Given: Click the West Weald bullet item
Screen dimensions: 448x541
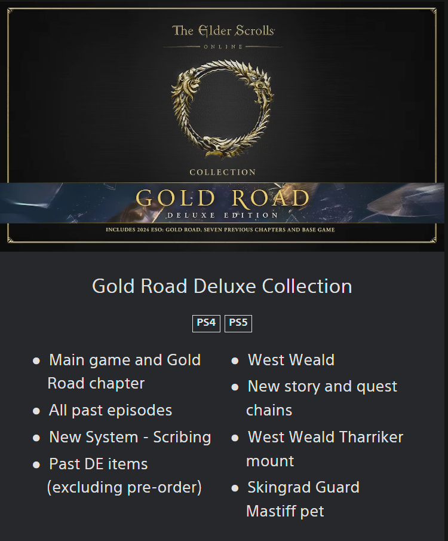Looking at the screenshot, I should click(283, 360).
